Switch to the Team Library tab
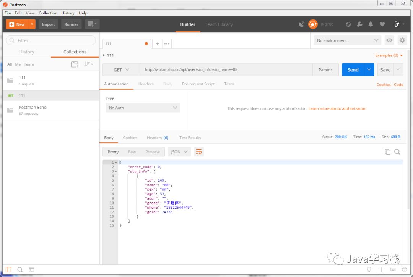 (219, 24)
